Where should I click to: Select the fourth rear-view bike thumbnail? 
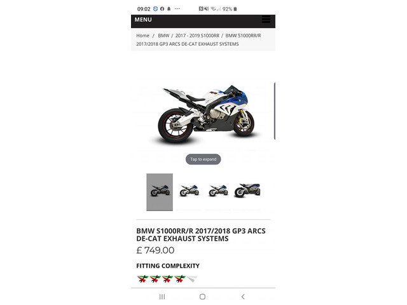click(x=247, y=191)
